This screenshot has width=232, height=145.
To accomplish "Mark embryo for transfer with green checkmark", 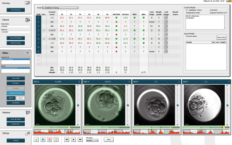I will 36,139.
